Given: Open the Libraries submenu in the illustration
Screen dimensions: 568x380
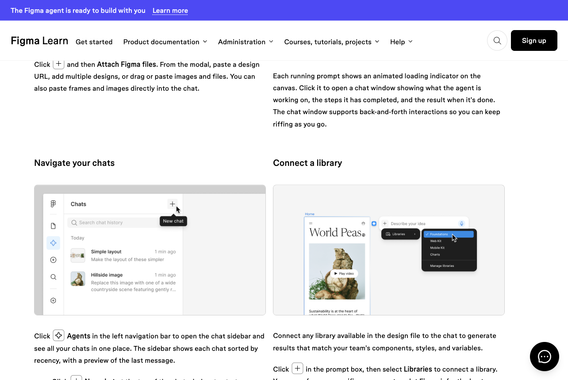Looking at the screenshot, I should click(401, 234).
